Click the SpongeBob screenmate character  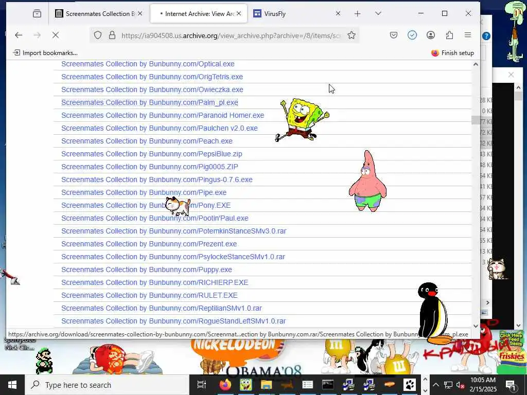click(302, 119)
